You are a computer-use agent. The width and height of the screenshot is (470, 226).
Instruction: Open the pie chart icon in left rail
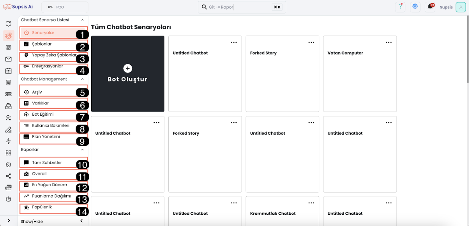(9, 199)
